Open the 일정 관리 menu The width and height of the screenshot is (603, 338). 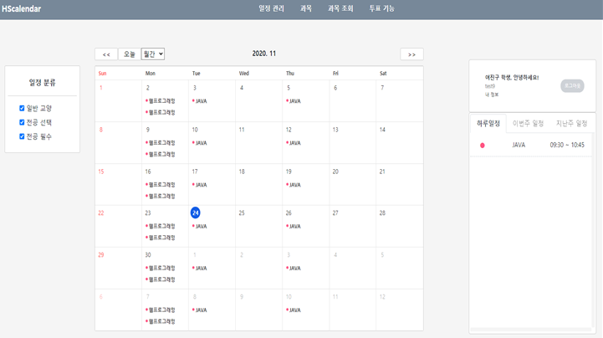(271, 8)
